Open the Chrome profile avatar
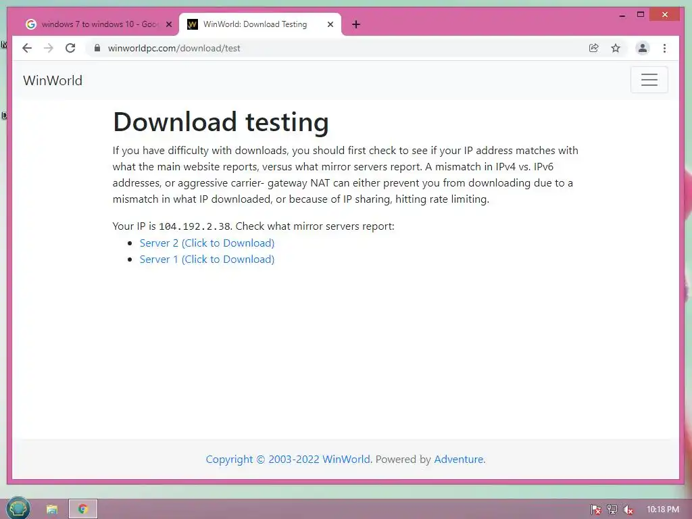The height and width of the screenshot is (519, 692). (x=643, y=48)
